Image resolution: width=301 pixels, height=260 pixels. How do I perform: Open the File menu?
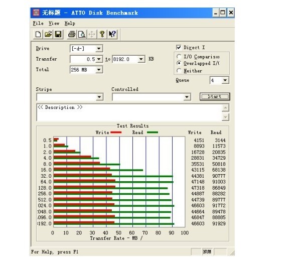click(x=38, y=23)
